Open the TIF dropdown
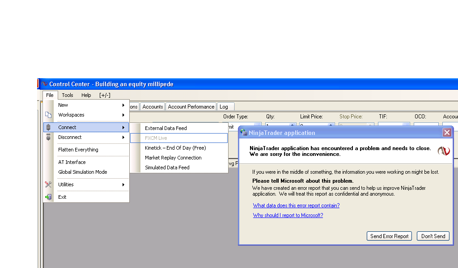 point(394,125)
